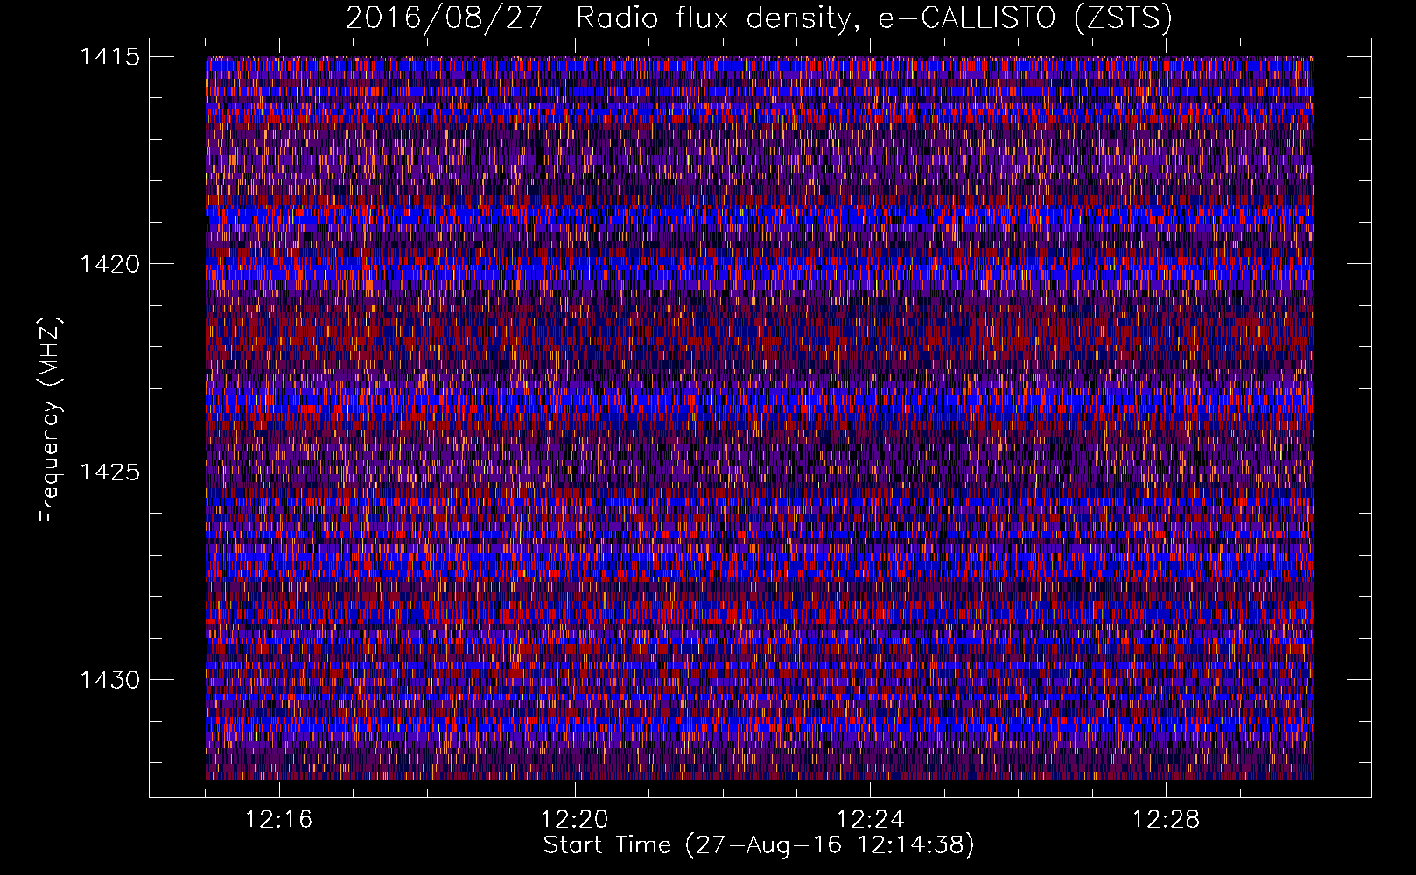Click the 'Frequency (MHZ)' axis title
The image size is (1416, 875).
point(51,420)
